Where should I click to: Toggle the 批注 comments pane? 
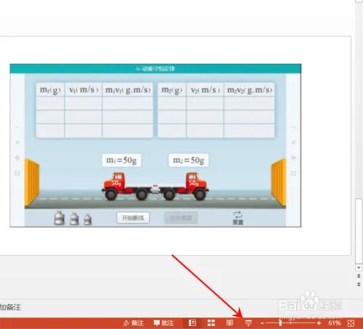[x=164, y=323]
